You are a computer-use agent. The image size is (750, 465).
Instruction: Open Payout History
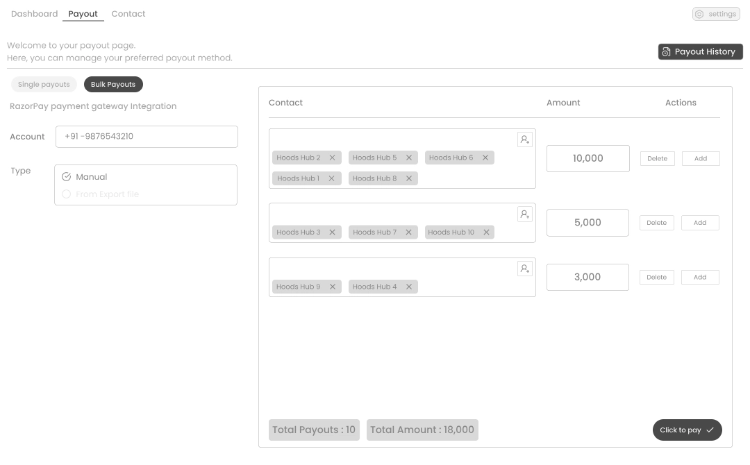pos(700,52)
